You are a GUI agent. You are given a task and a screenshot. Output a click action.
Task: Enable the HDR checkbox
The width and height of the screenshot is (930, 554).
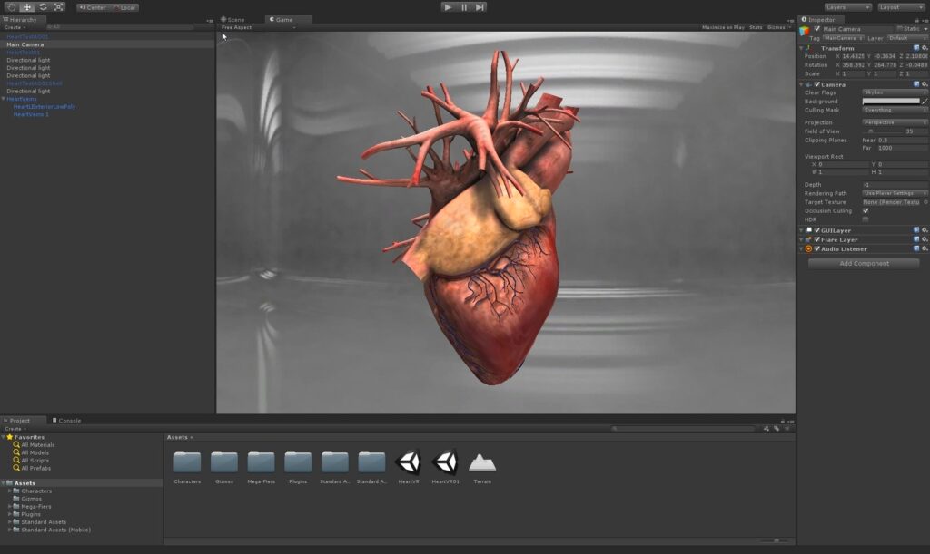pyautogui.click(x=866, y=219)
